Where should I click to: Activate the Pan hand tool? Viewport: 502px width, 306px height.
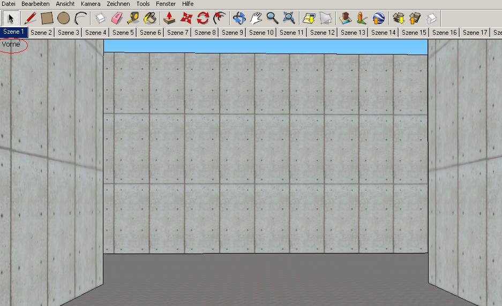[256, 19]
